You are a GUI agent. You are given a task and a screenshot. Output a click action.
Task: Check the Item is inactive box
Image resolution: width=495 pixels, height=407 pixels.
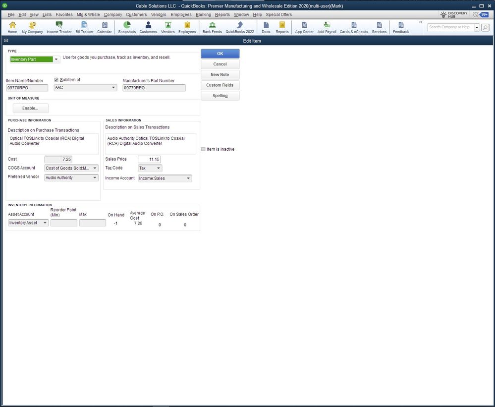203,149
